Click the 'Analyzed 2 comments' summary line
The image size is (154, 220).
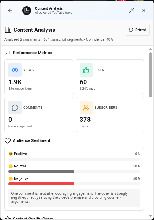point(59,39)
